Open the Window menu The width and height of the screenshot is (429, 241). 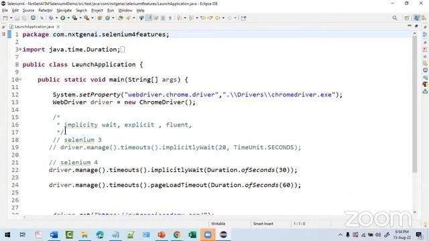click(x=125, y=11)
